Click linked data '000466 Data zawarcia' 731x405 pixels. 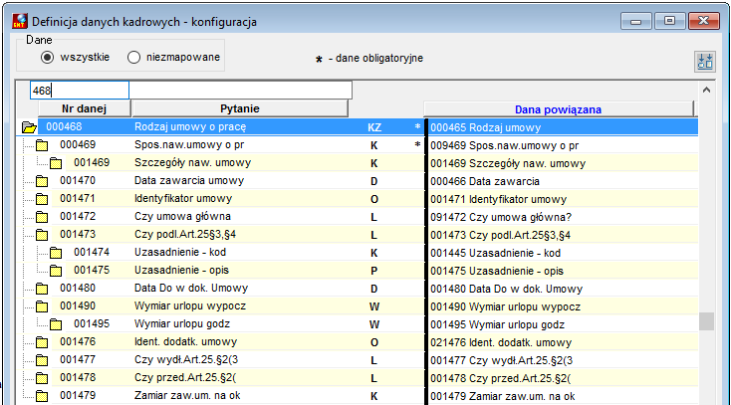(x=485, y=181)
